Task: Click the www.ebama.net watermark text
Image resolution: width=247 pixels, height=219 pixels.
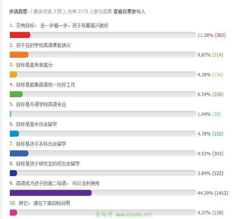Action: pos(134,214)
